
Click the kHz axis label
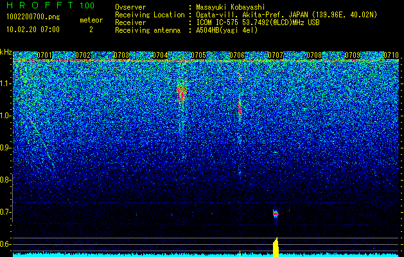[x=6, y=52]
